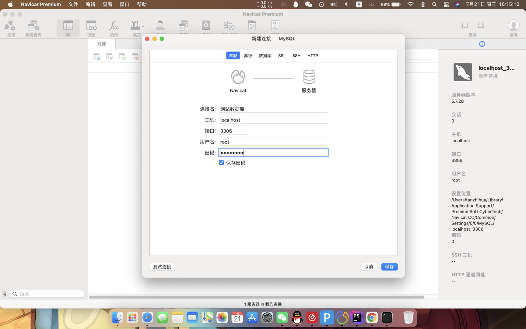Click the User toolbar icon
The width and height of the screenshot is (526, 329).
point(160,26)
